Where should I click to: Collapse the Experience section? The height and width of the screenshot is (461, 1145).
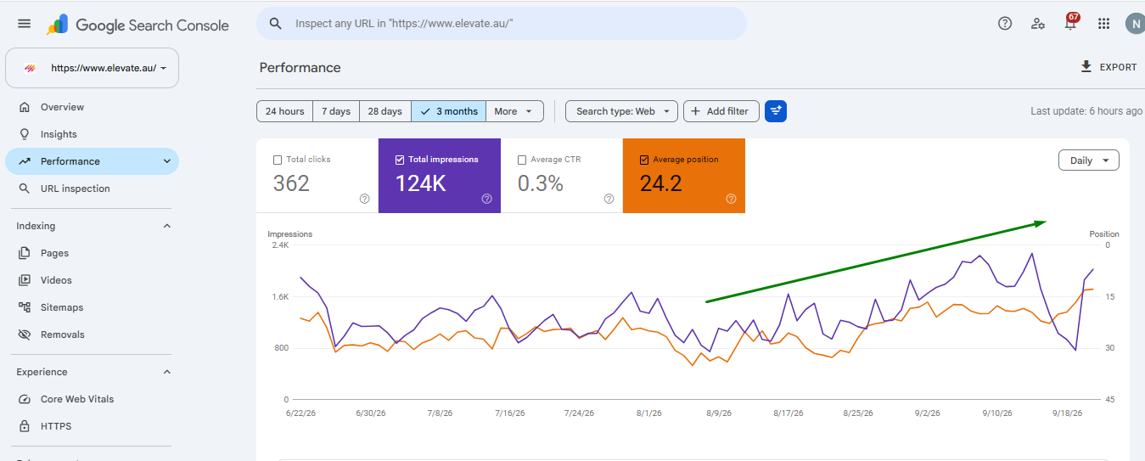[x=166, y=372]
